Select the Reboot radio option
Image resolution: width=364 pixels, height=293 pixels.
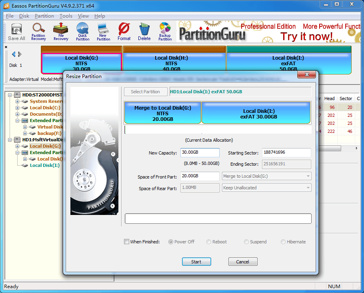[209, 242]
